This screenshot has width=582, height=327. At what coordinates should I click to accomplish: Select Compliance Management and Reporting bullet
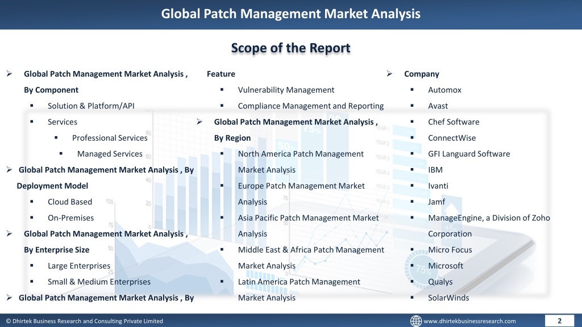(x=311, y=106)
